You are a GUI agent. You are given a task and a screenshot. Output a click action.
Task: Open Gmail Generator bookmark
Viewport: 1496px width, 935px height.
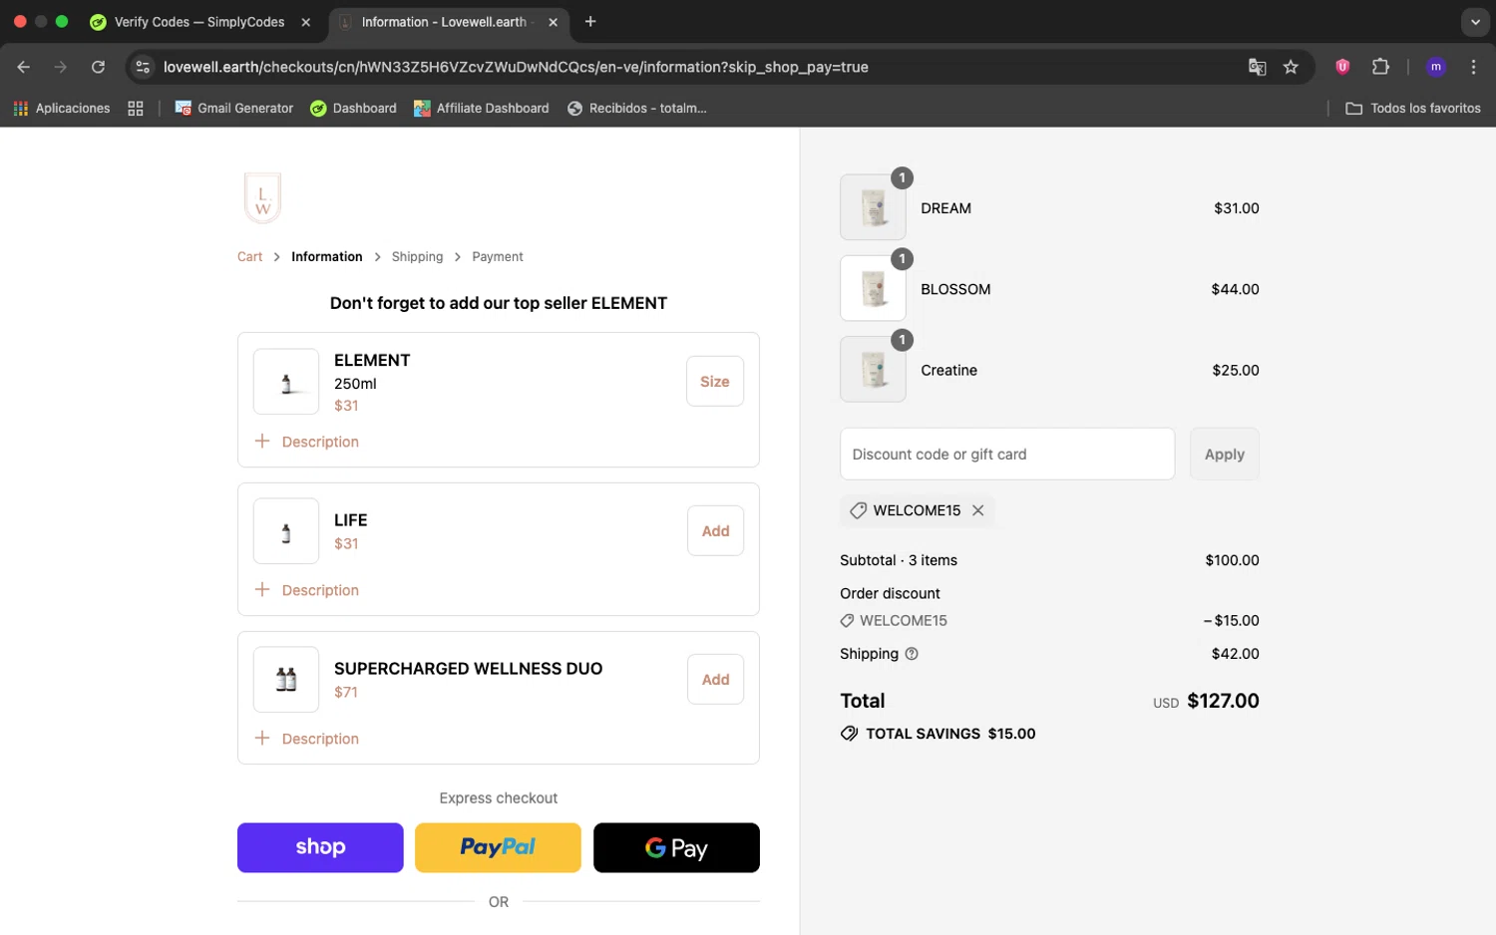pos(234,108)
